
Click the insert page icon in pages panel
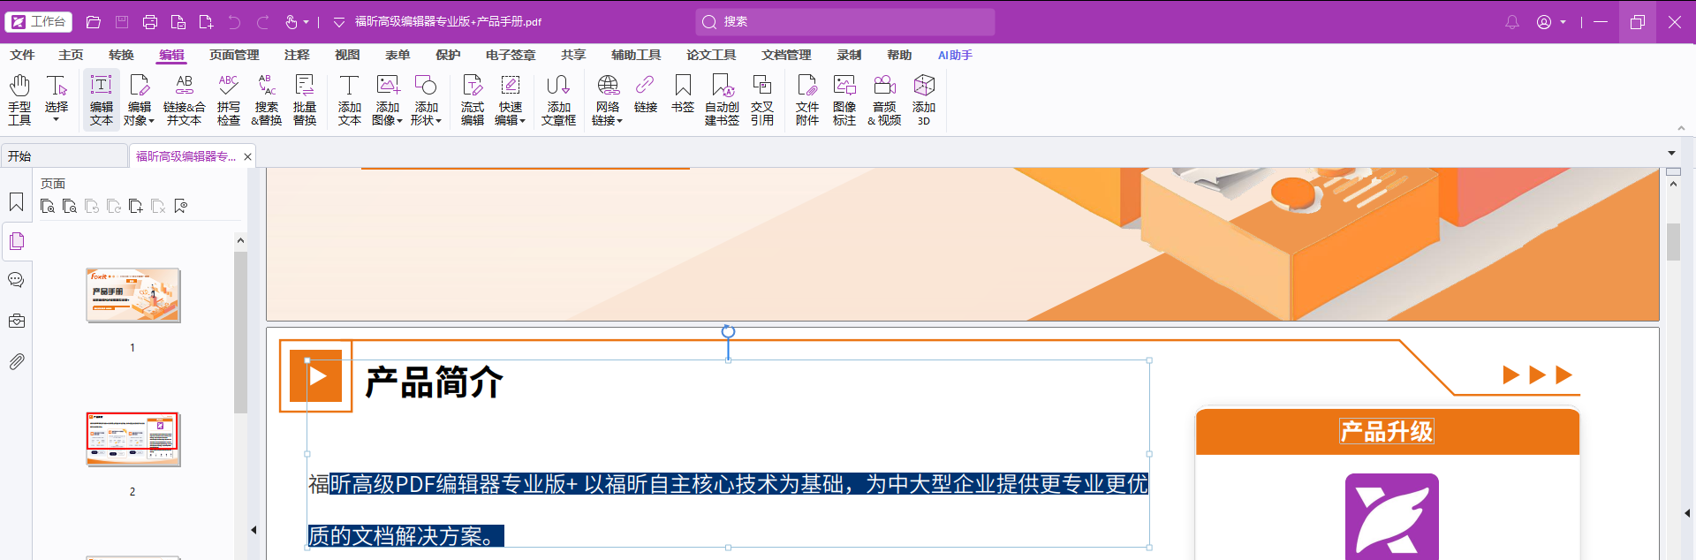coord(136,207)
